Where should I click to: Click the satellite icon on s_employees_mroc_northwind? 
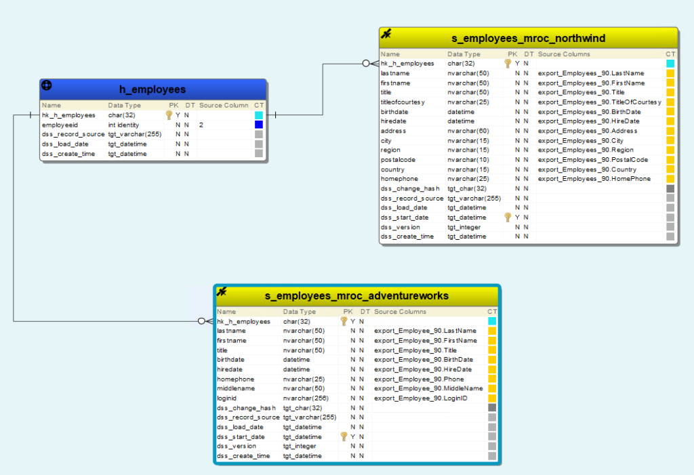[x=386, y=34]
